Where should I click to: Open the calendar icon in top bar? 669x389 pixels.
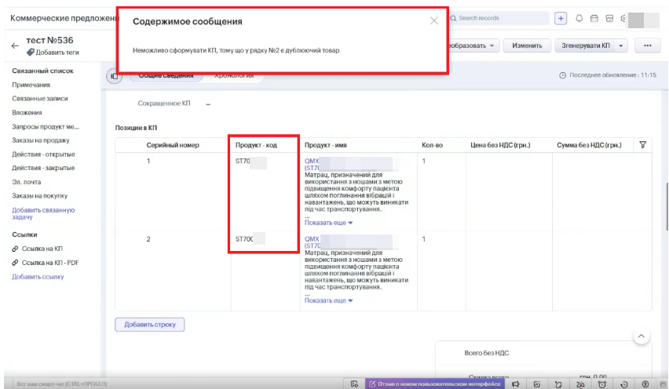coord(594,18)
